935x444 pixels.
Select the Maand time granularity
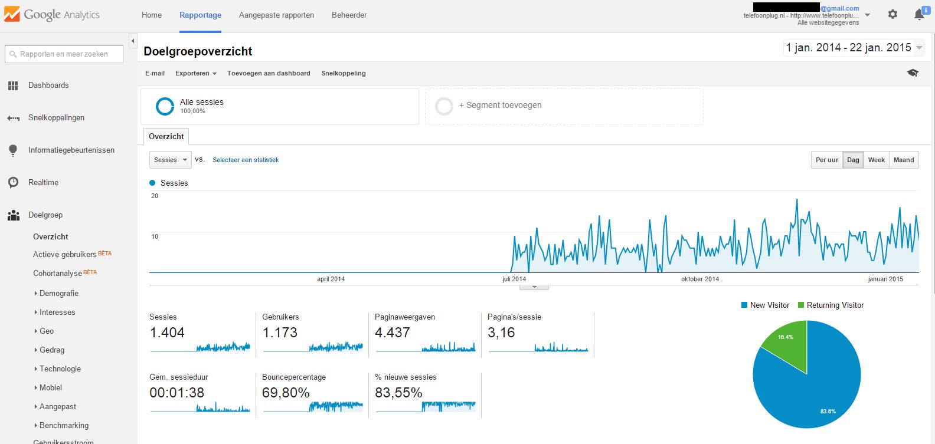904,160
